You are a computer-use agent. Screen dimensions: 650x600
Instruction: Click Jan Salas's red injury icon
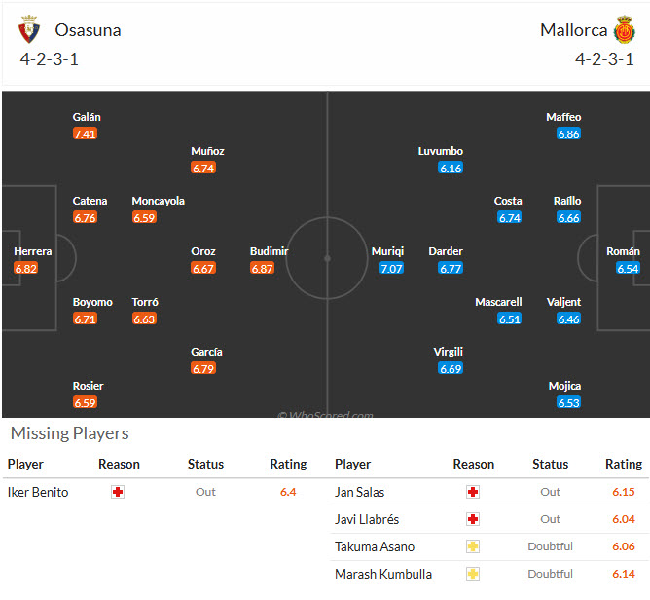coord(473,492)
